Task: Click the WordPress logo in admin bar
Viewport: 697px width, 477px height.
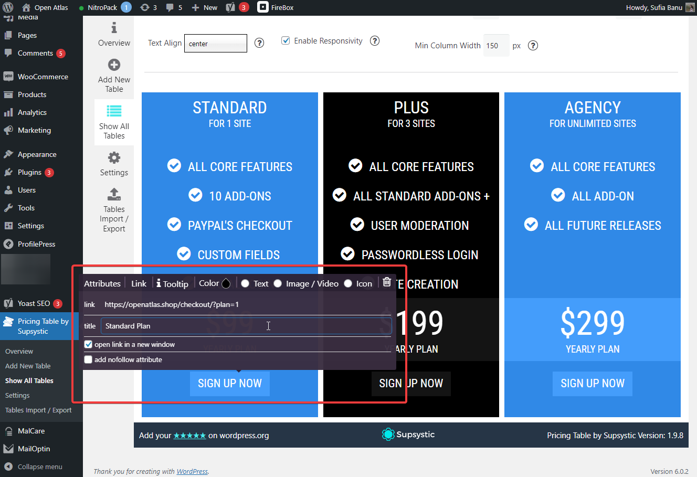Action: [x=8, y=7]
